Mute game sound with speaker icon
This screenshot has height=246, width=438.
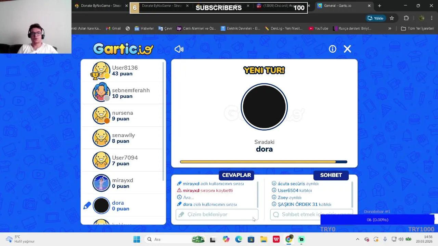[x=179, y=49]
